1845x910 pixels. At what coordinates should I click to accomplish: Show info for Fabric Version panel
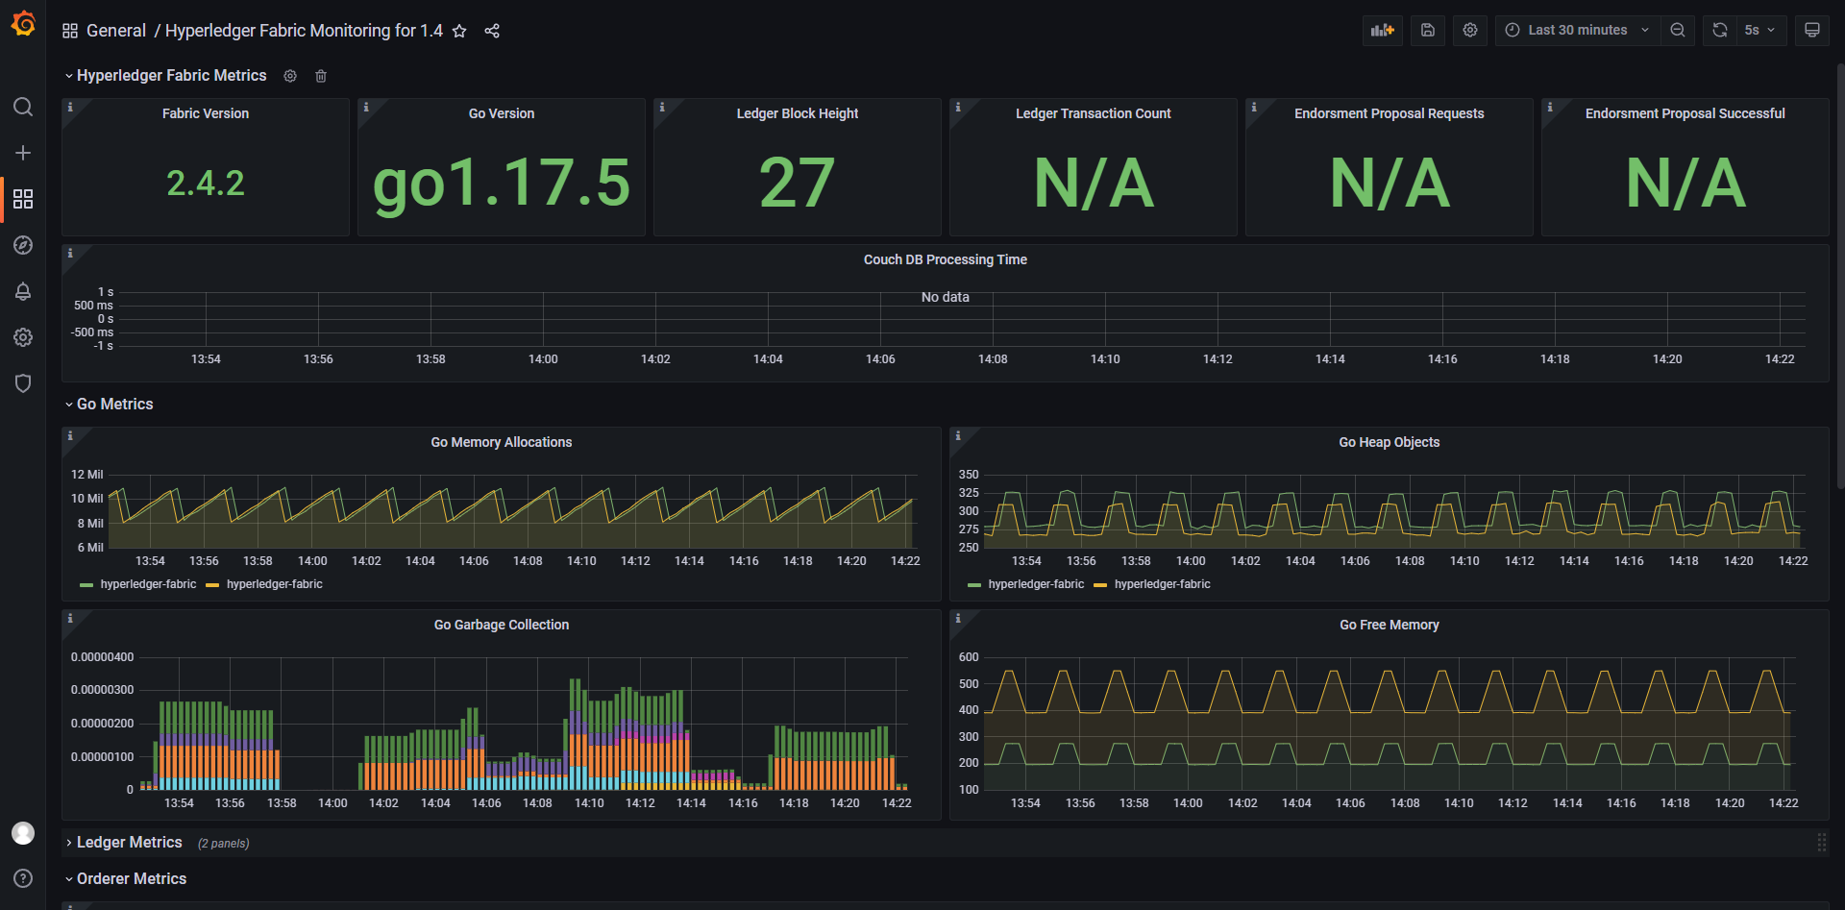(x=70, y=108)
